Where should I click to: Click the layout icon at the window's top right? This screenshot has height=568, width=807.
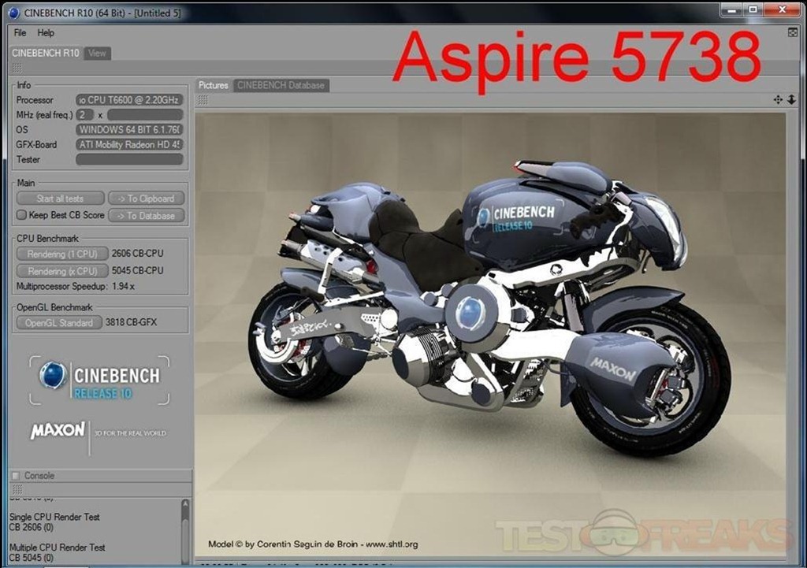point(793,32)
